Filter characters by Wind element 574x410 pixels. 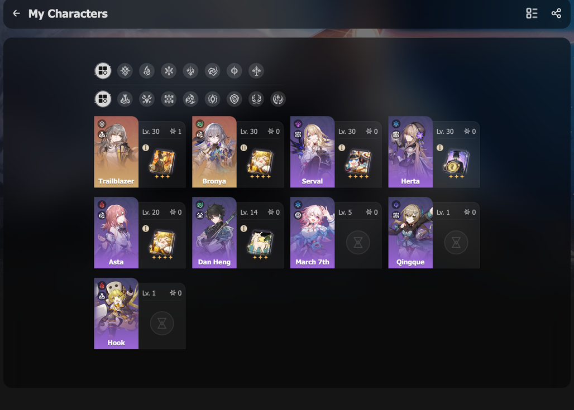point(213,71)
